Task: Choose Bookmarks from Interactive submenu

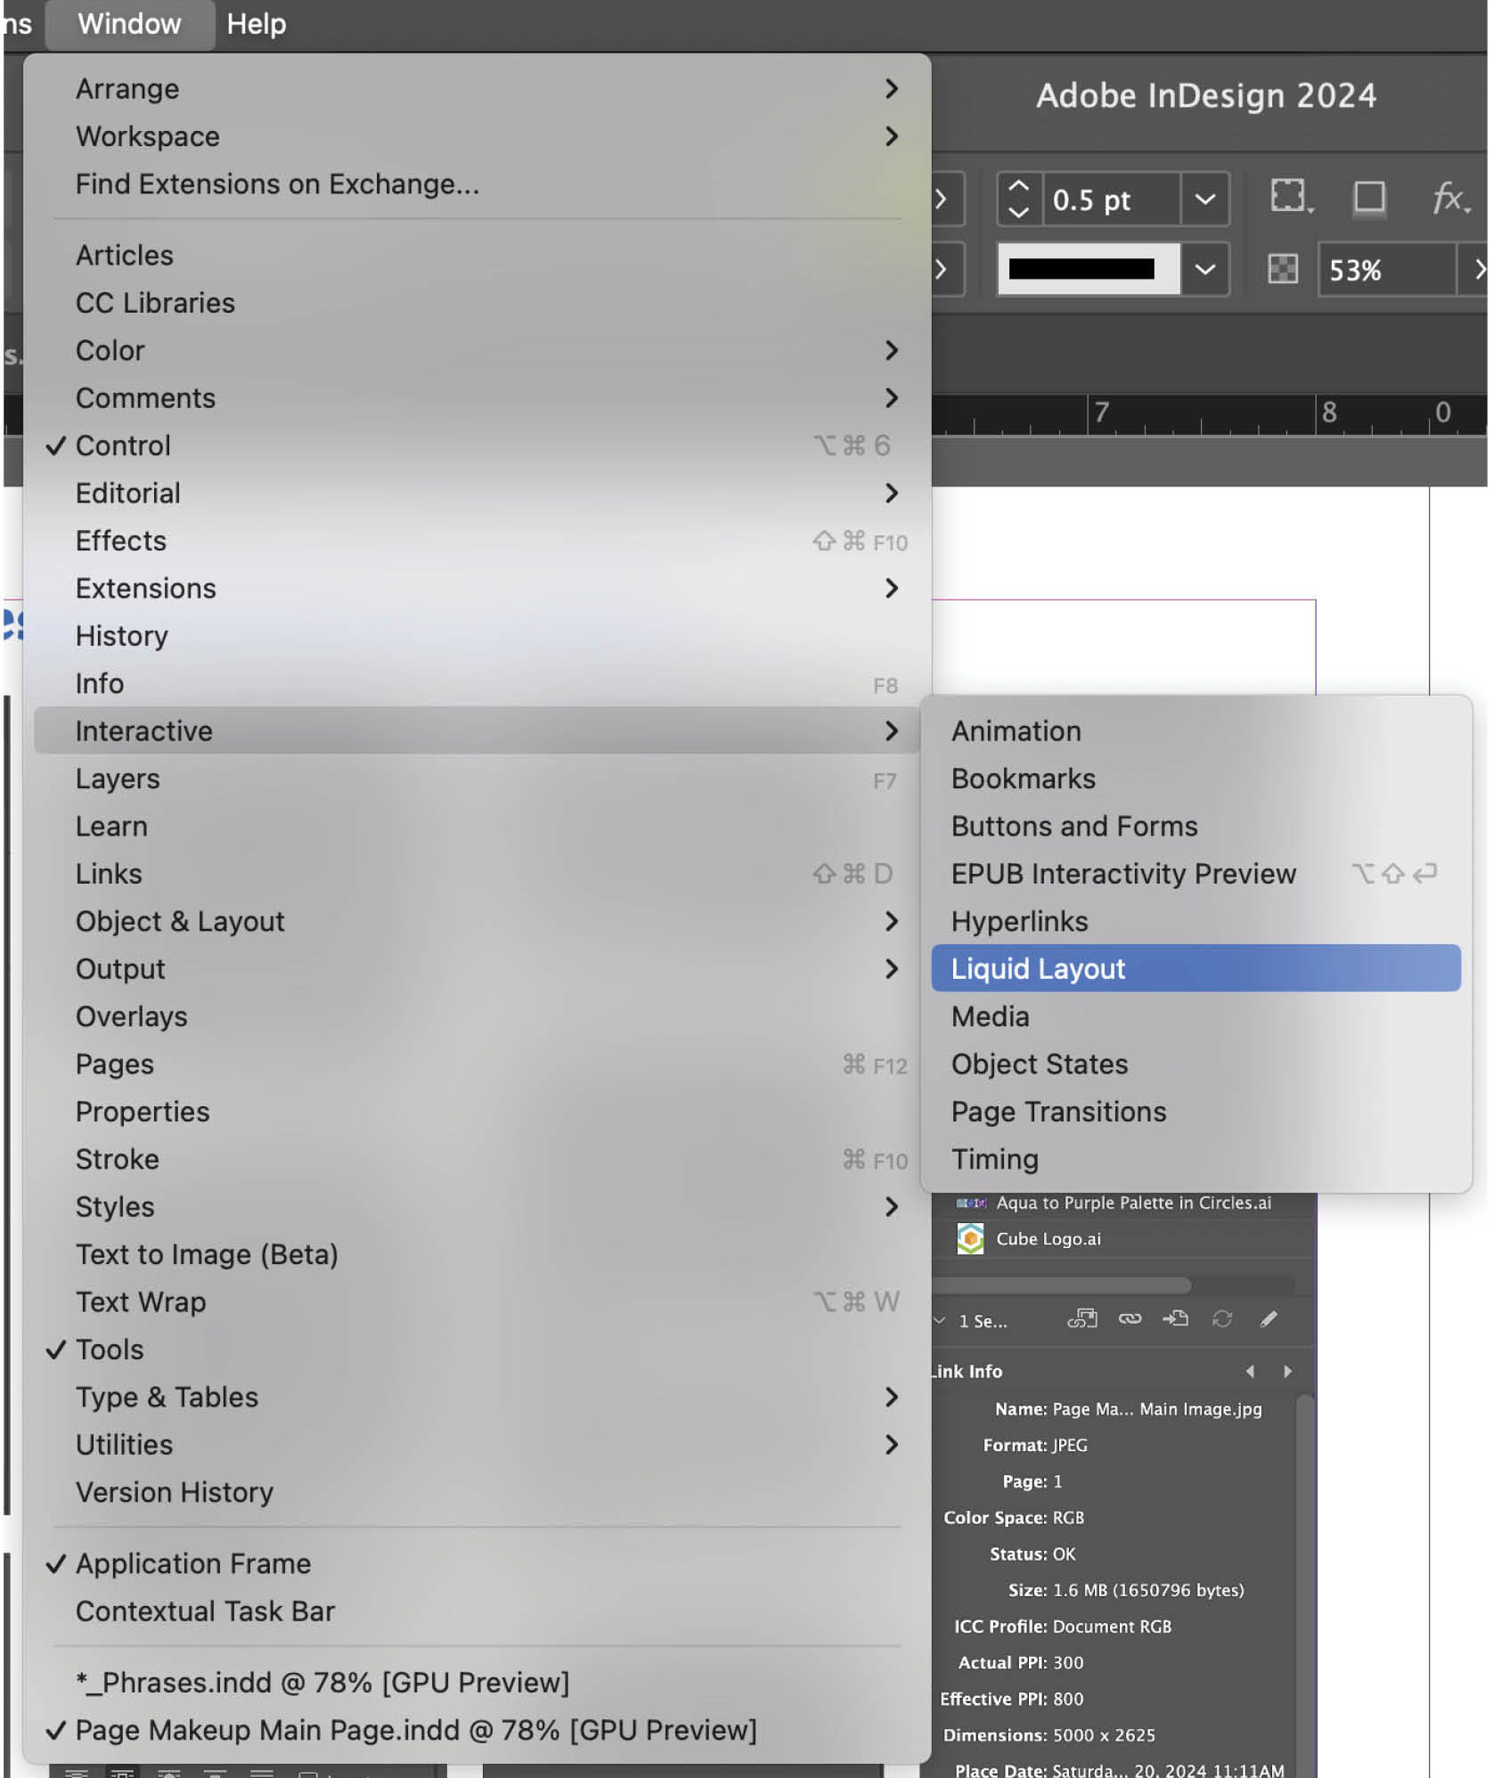Action: (1195, 779)
